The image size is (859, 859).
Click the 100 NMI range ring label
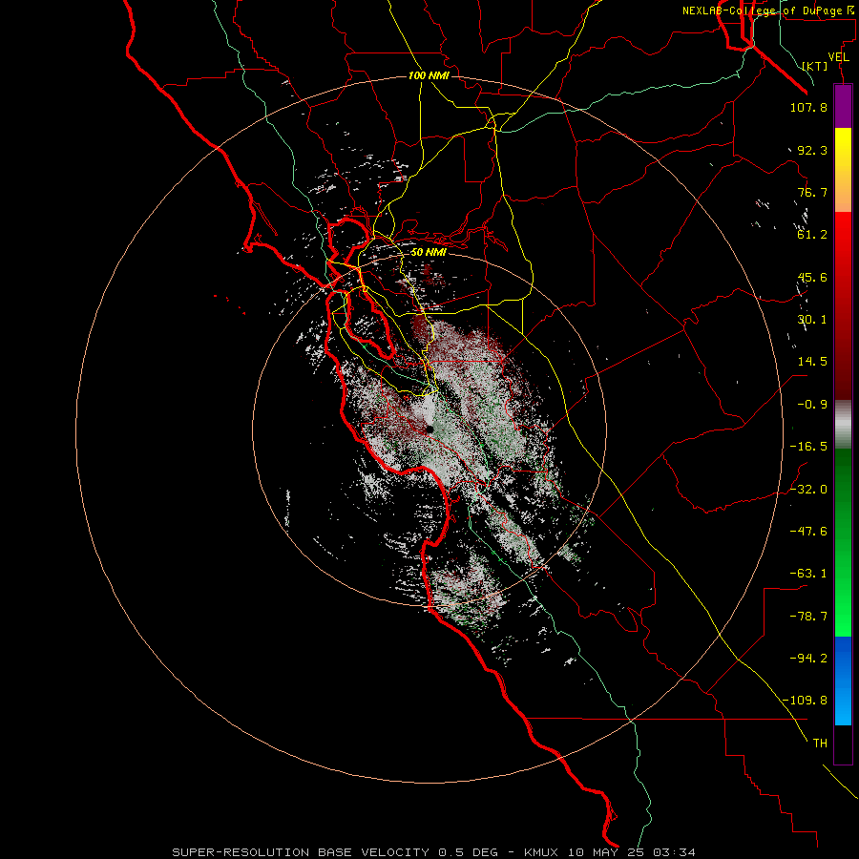[x=429, y=75]
